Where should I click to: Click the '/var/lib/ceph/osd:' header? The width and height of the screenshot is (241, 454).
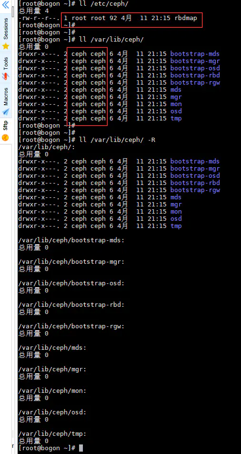pyautogui.click(x=52, y=412)
